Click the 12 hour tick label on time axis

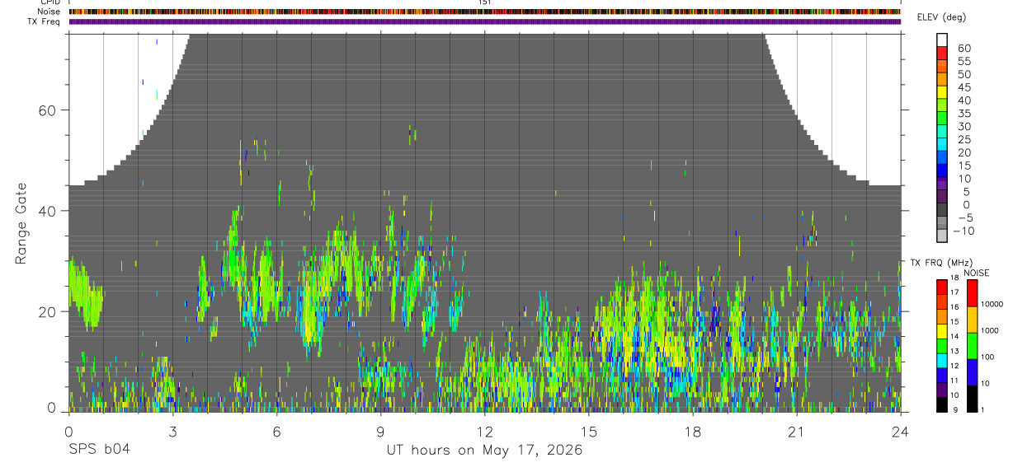484,431
